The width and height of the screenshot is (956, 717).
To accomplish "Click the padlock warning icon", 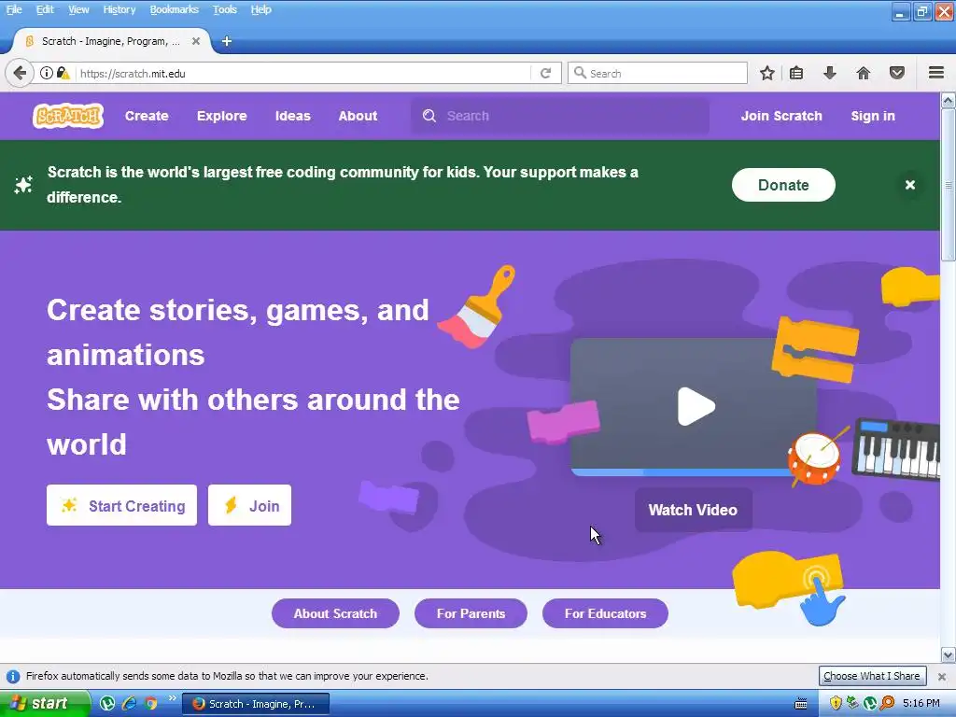I will 63,73.
